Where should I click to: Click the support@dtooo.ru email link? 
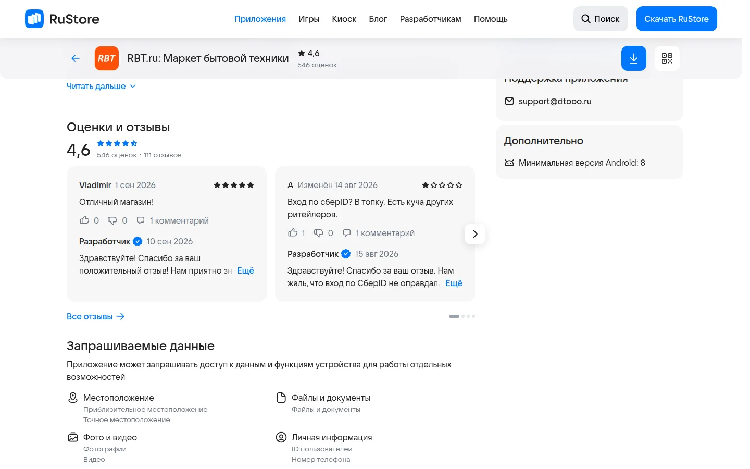(x=555, y=101)
